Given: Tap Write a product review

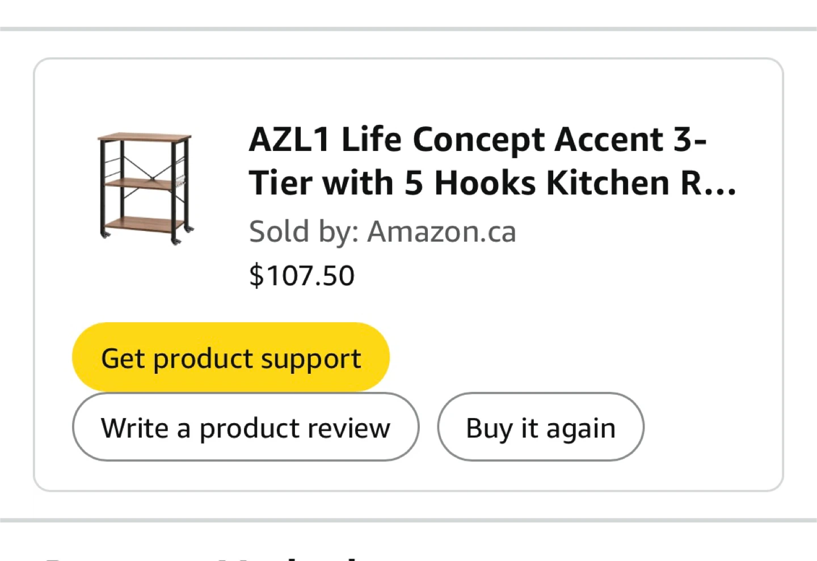Looking at the screenshot, I should coord(245,428).
